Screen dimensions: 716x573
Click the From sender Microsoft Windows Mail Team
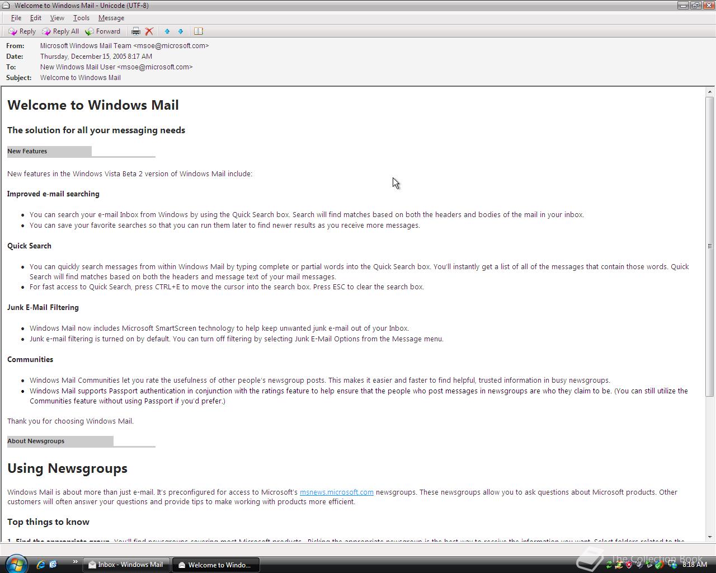124,46
